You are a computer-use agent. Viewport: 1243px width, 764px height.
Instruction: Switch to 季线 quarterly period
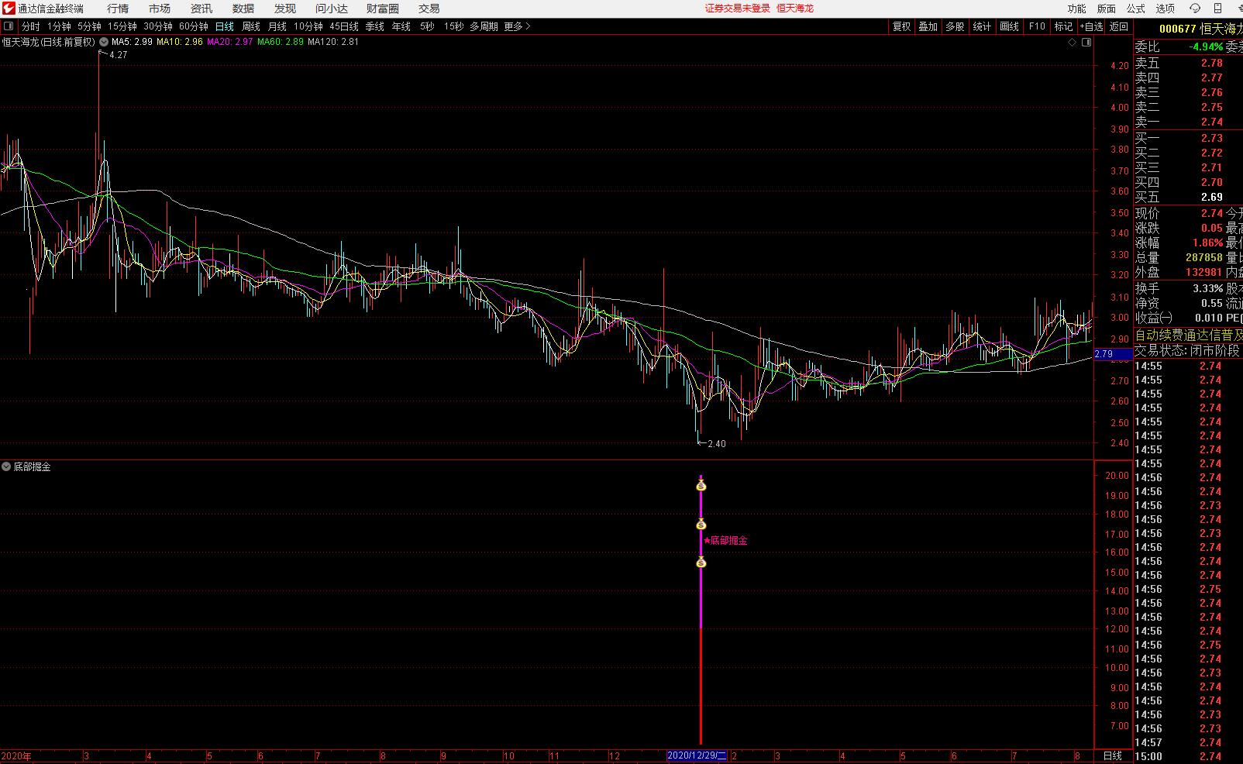(374, 26)
